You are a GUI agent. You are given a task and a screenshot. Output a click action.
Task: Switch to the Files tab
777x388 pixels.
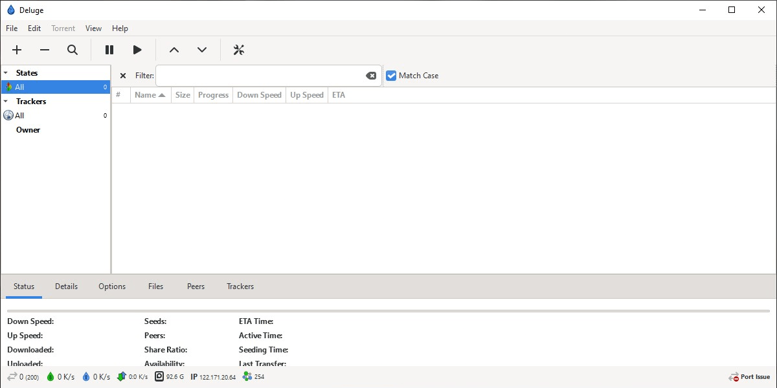click(155, 286)
